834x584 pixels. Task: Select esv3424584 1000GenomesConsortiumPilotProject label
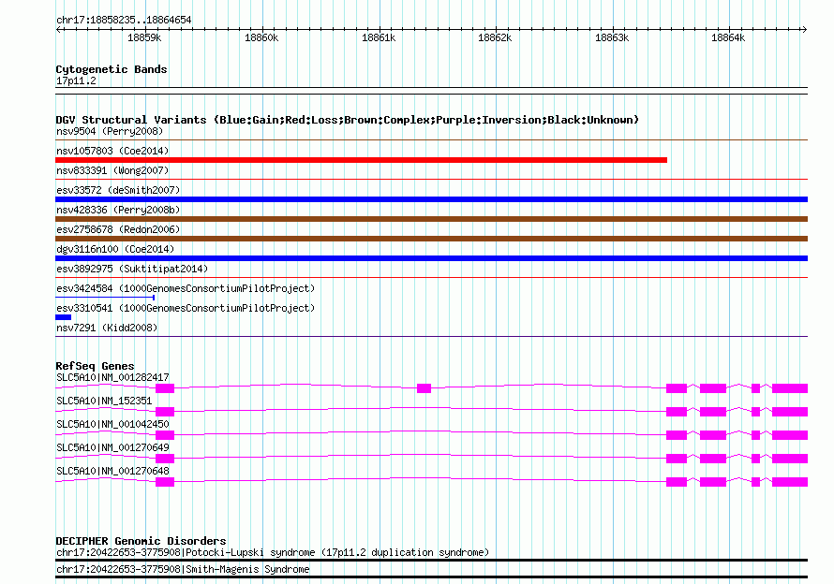point(186,288)
